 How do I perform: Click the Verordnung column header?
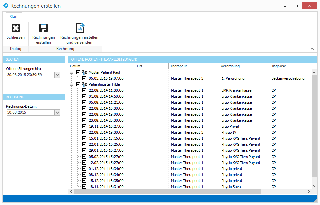tap(244, 66)
